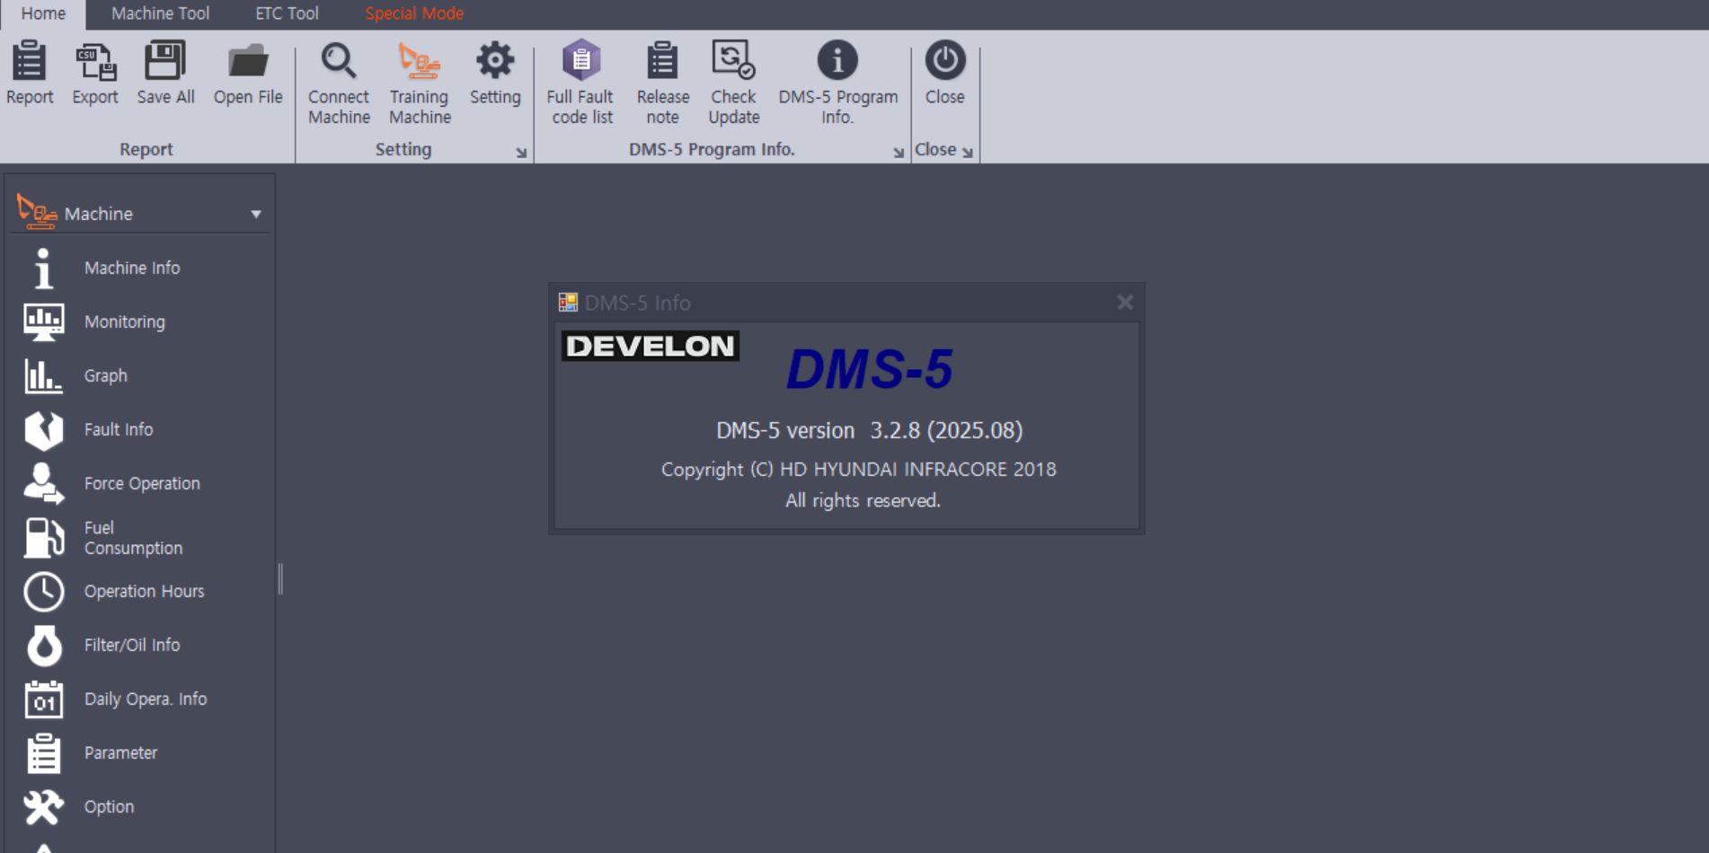This screenshot has width=1709, height=853.
Task: Switch to the Home tab
Action: click(43, 13)
